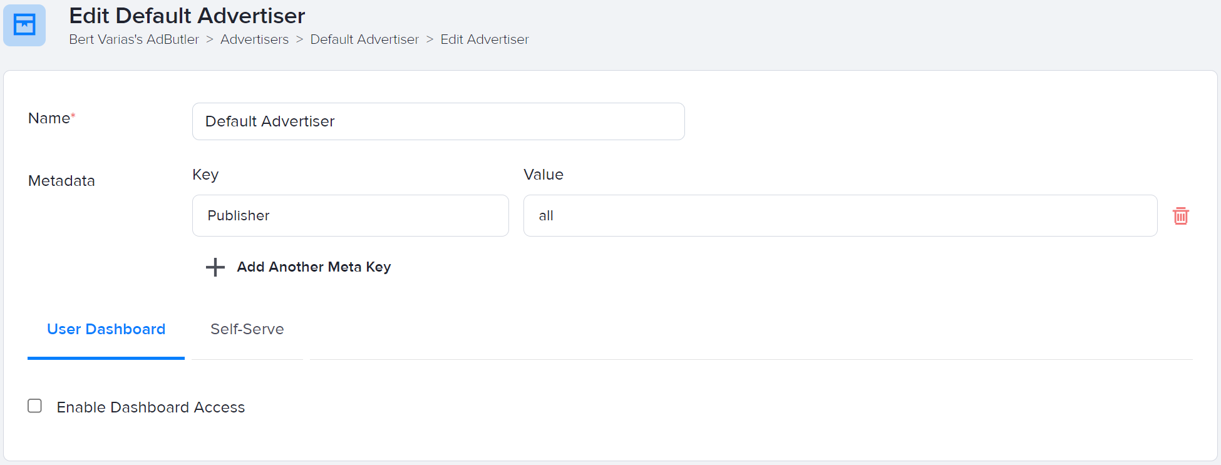Select the Key column header label
This screenshot has height=465, width=1221.
[x=205, y=174]
